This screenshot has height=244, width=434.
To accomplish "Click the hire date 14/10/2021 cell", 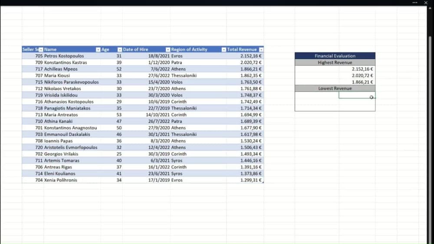I will pos(146,115).
